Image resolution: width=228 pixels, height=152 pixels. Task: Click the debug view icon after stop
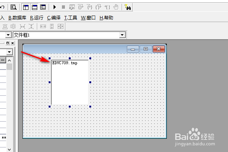click(72, 7)
